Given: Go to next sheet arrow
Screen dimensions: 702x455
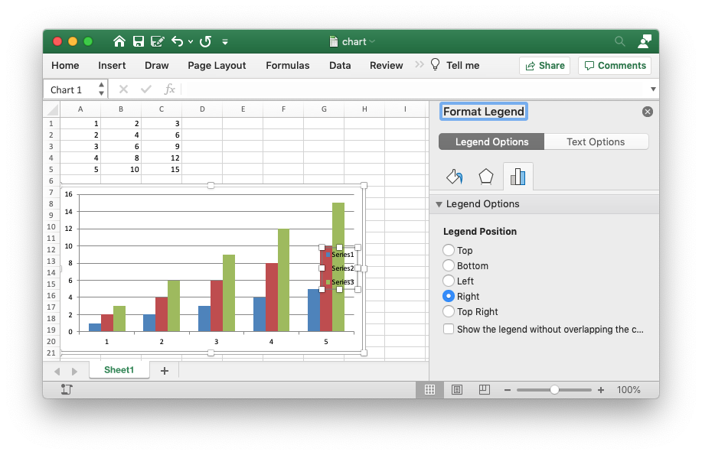Looking at the screenshot, I should click(74, 372).
